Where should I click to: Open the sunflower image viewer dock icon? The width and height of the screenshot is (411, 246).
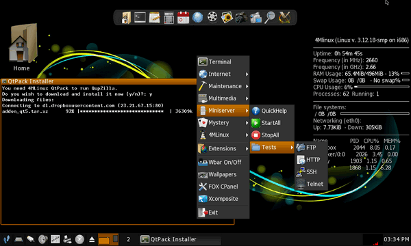[227, 18]
